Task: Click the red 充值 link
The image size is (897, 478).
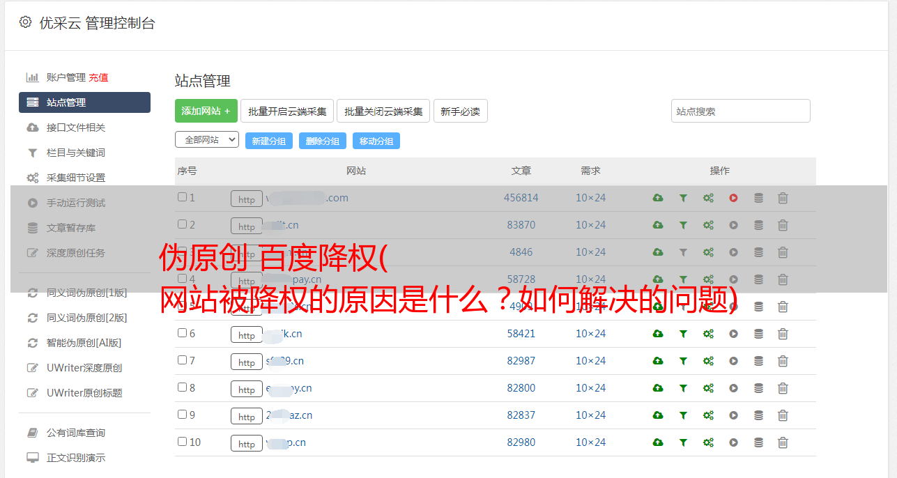Action: coord(98,77)
